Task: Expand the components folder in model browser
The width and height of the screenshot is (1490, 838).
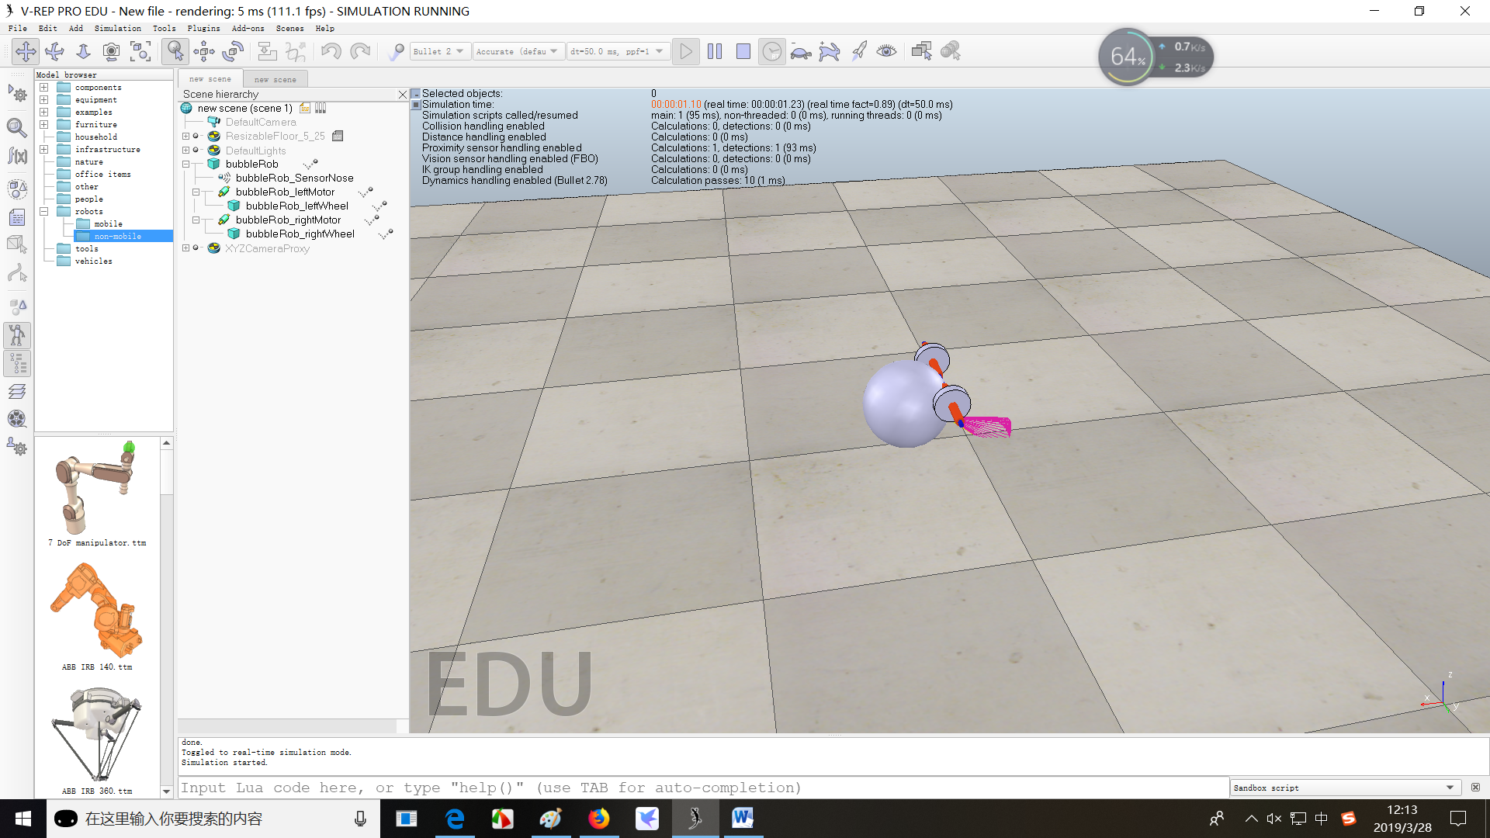Action: coord(44,88)
